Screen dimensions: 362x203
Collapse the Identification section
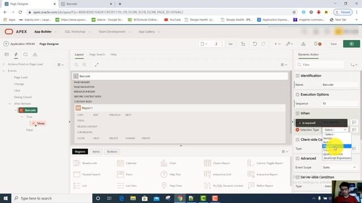(298, 76)
